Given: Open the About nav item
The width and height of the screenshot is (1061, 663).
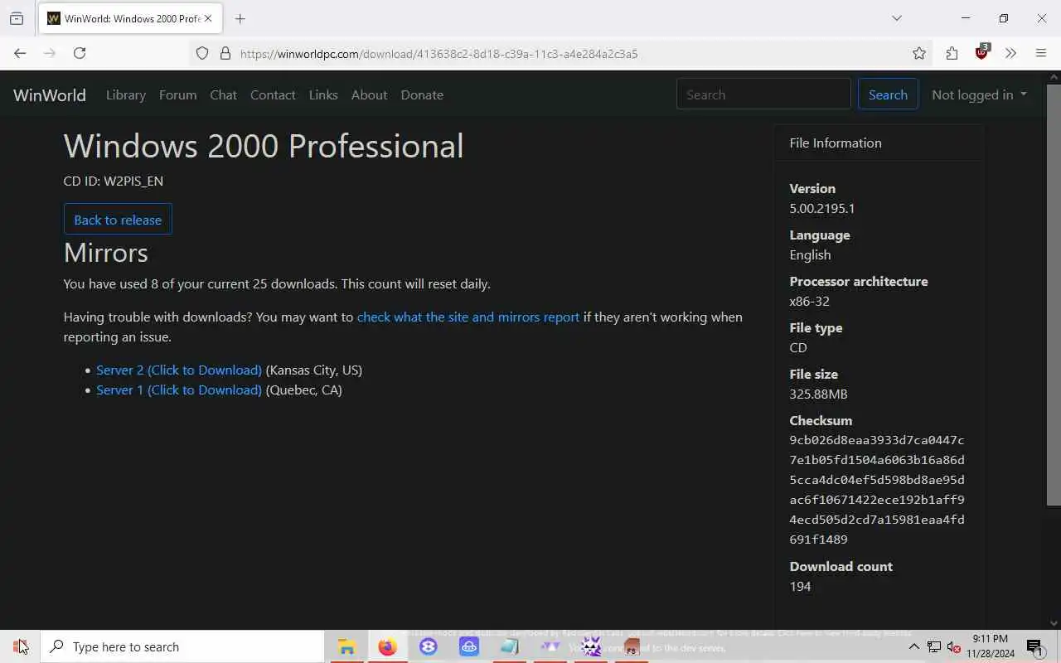Looking at the screenshot, I should point(369,94).
